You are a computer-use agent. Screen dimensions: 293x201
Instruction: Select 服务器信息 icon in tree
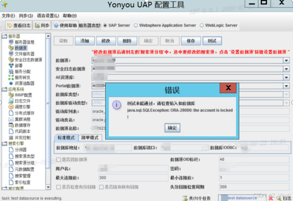(x=11, y=42)
